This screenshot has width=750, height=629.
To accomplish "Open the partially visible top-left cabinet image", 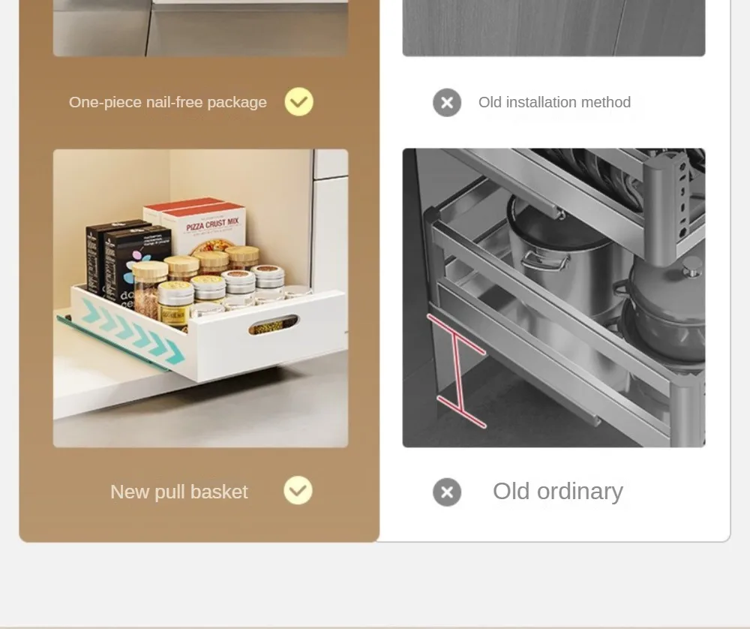I will point(200,29).
